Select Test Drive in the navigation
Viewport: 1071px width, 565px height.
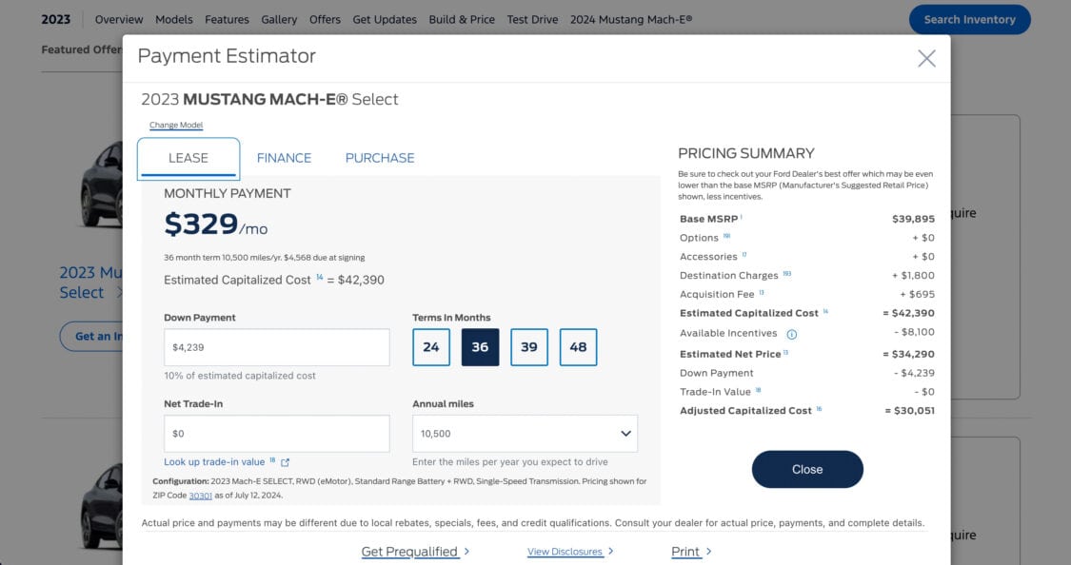pos(533,20)
